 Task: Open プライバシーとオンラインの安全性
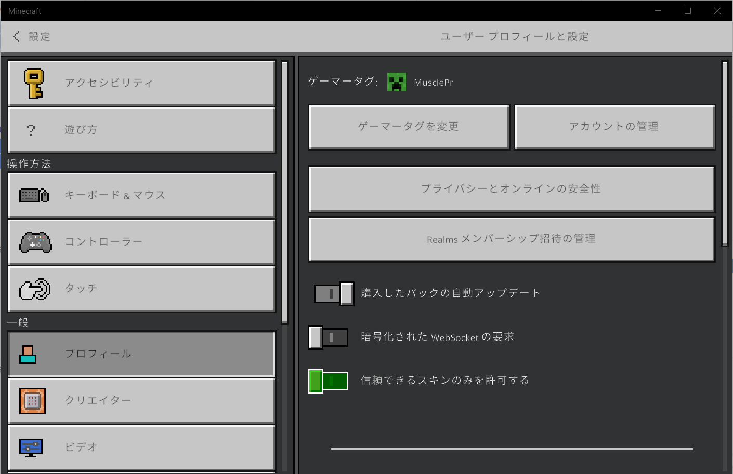512,189
